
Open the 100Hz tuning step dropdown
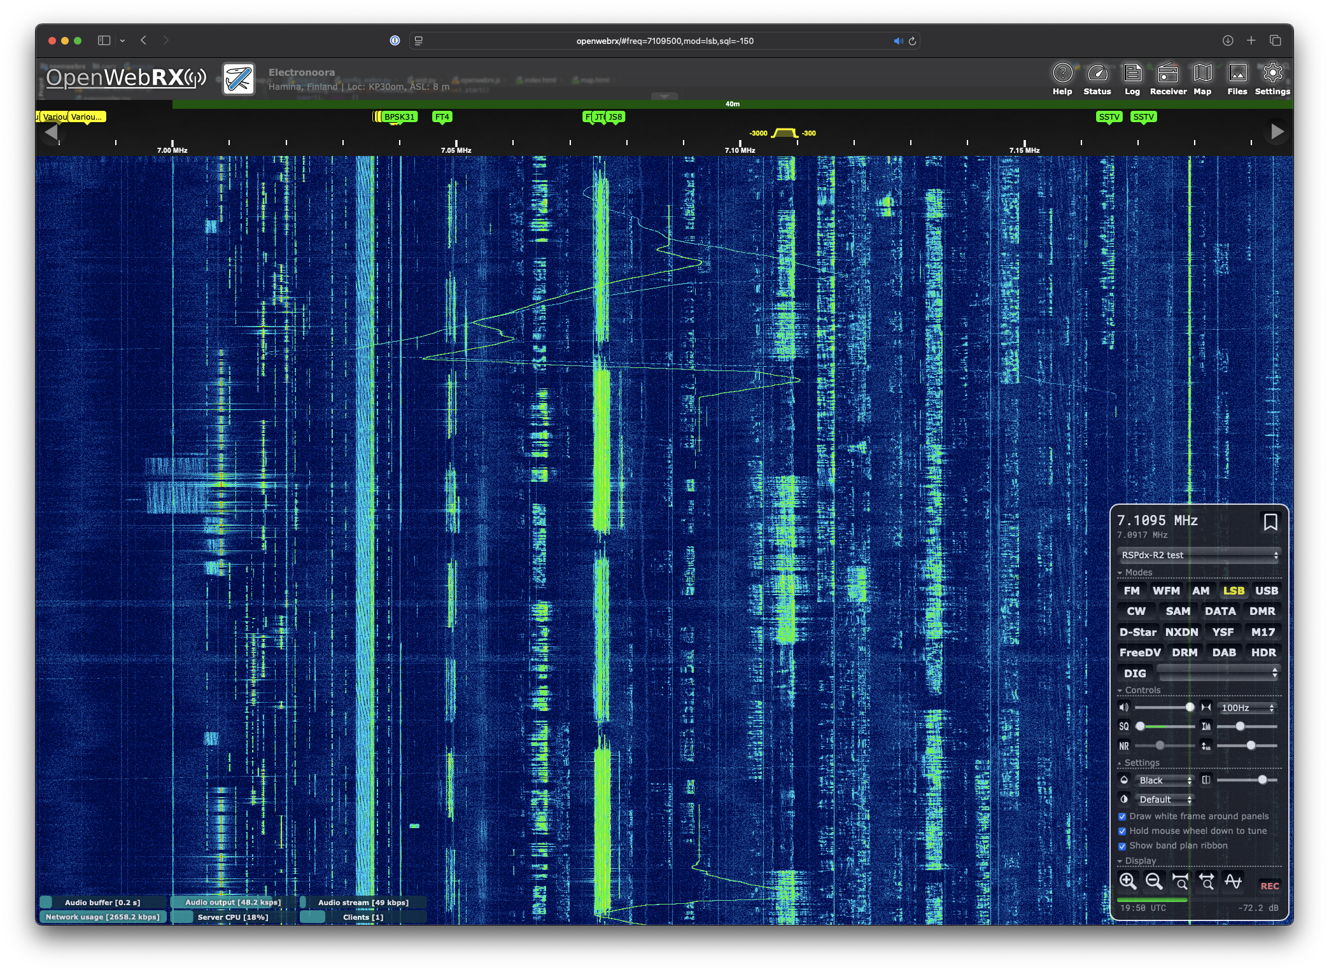(1248, 708)
